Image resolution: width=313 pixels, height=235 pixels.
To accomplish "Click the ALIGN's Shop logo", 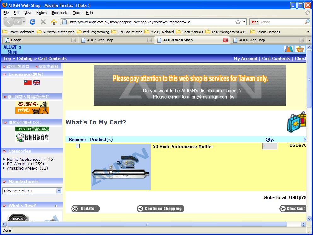I will [12, 49].
